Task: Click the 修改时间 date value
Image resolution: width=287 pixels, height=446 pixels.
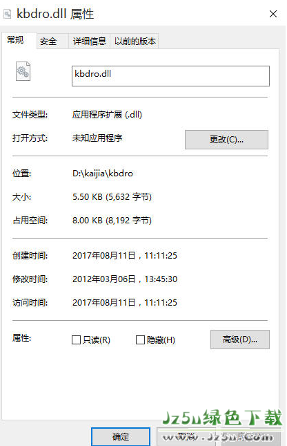Action: pyautogui.click(x=125, y=279)
